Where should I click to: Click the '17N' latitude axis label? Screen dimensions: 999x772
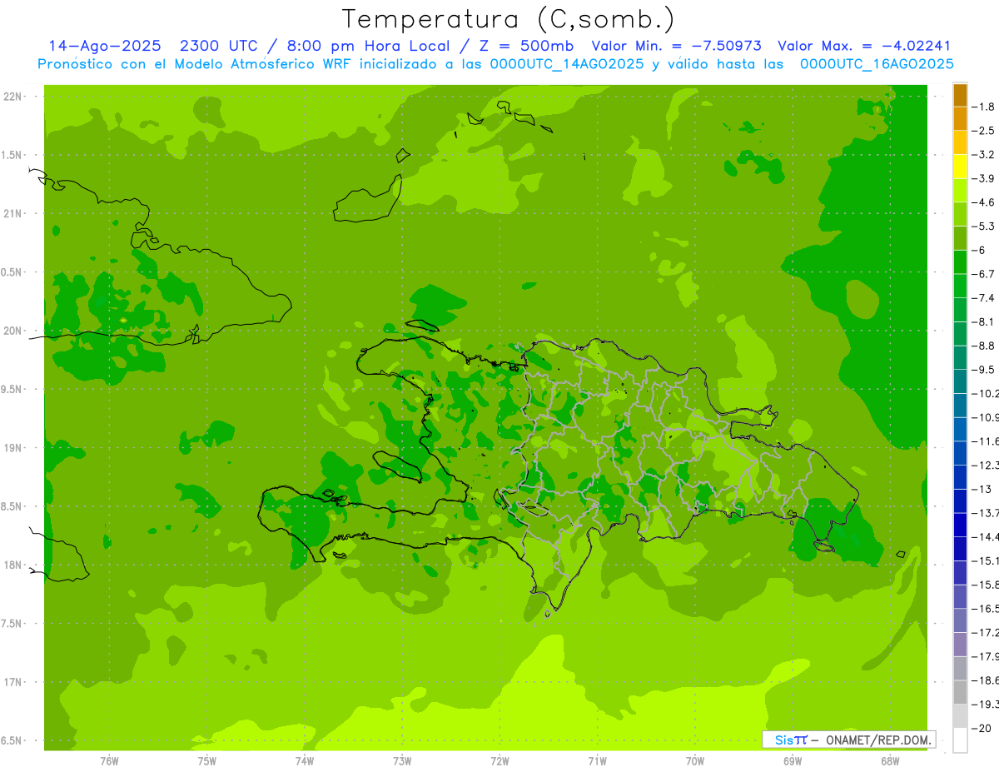pyautogui.click(x=12, y=682)
